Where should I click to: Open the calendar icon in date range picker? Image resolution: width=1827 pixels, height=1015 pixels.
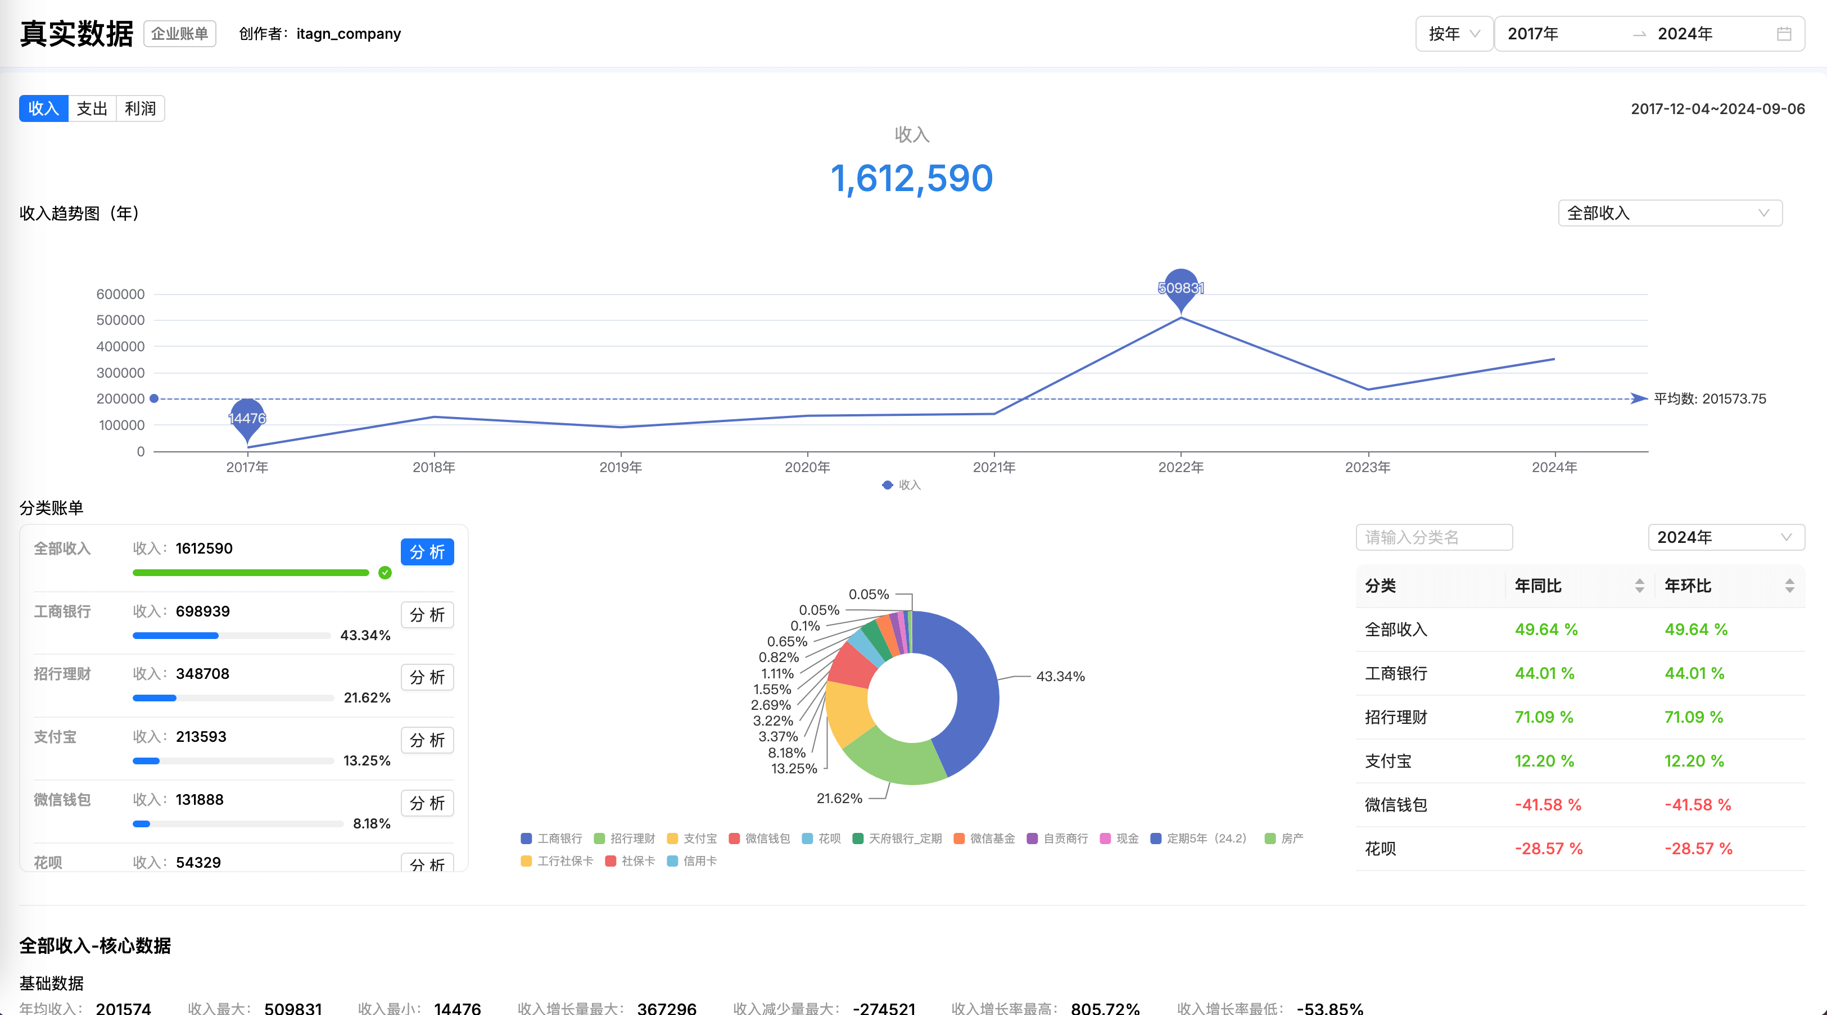tap(1784, 33)
